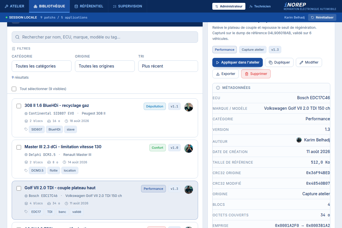342x228 pixels.
Task: Click the BlueHDi tag
Action: tap(54, 129)
